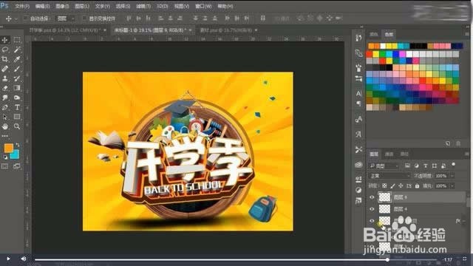Screen dimensions: 473x266
Task: Select the Eraser tool
Action: coord(5,88)
